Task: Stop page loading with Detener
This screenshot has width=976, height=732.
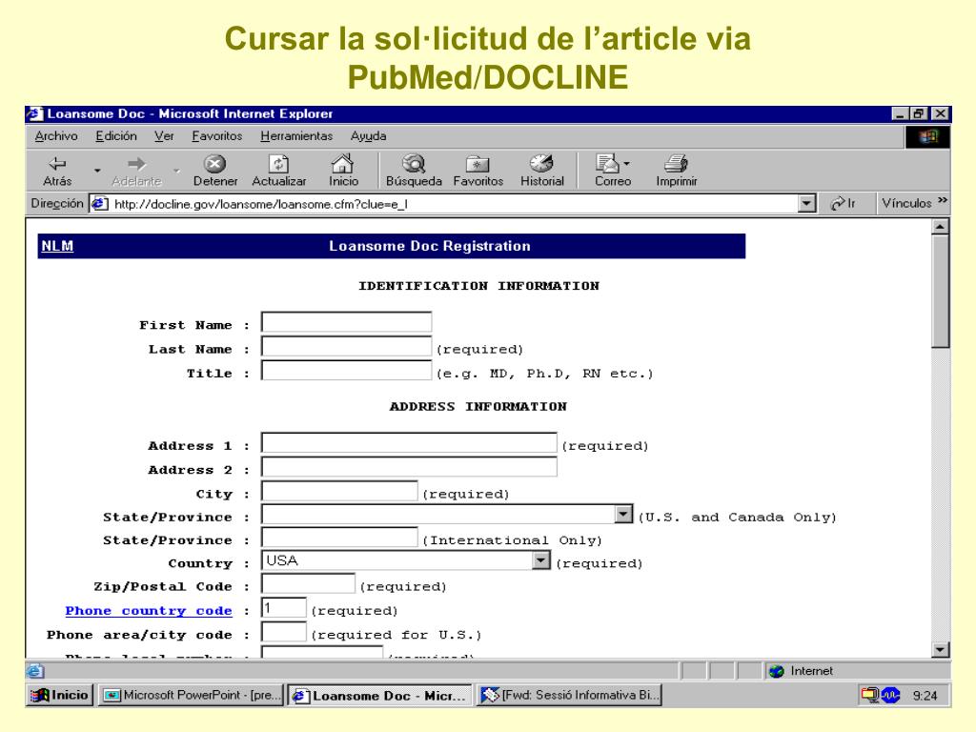Action: coord(214,171)
